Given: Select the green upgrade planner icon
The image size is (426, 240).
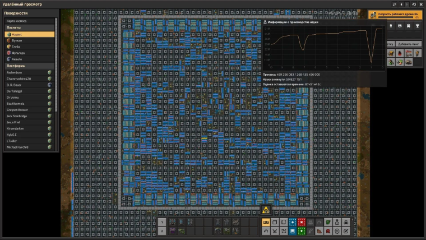Looking at the screenshot, I should (x=302, y=231).
